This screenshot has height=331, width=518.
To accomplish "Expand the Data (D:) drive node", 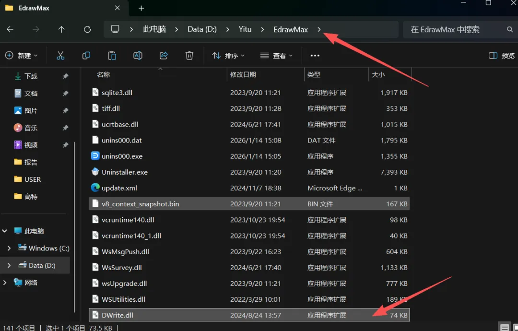I will click(x=9, y=265).
